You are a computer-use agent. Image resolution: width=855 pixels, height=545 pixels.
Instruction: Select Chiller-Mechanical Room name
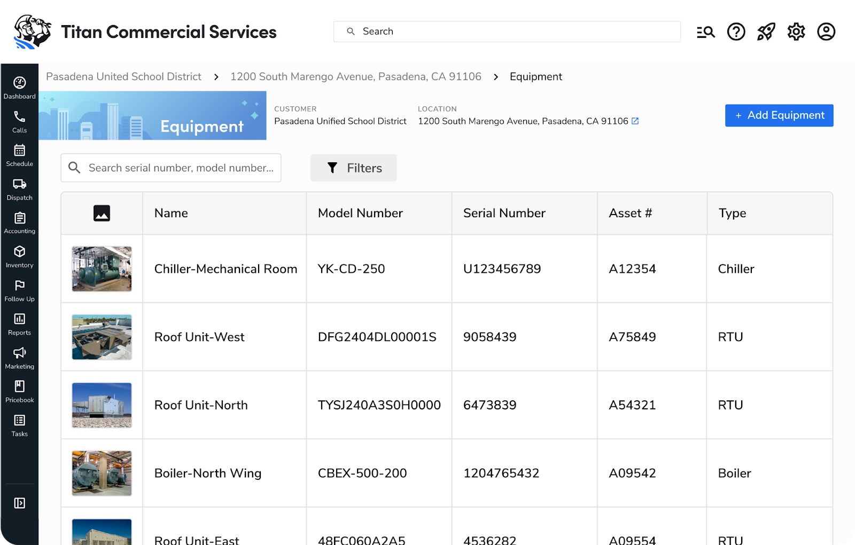coord(226,268)
